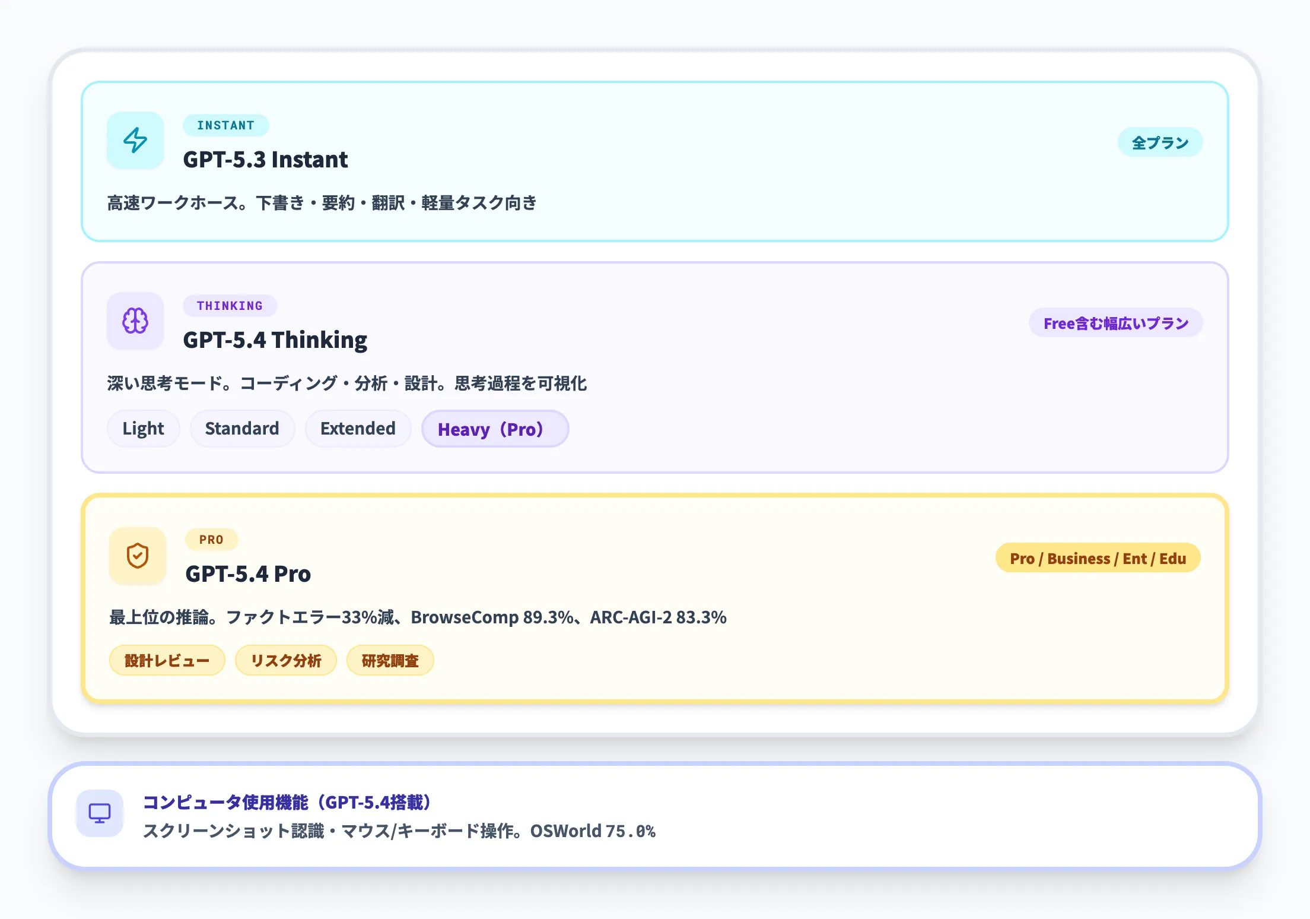Select the Heavy (Pro) thinking level

pyautogui.click(x=495, y=429)
